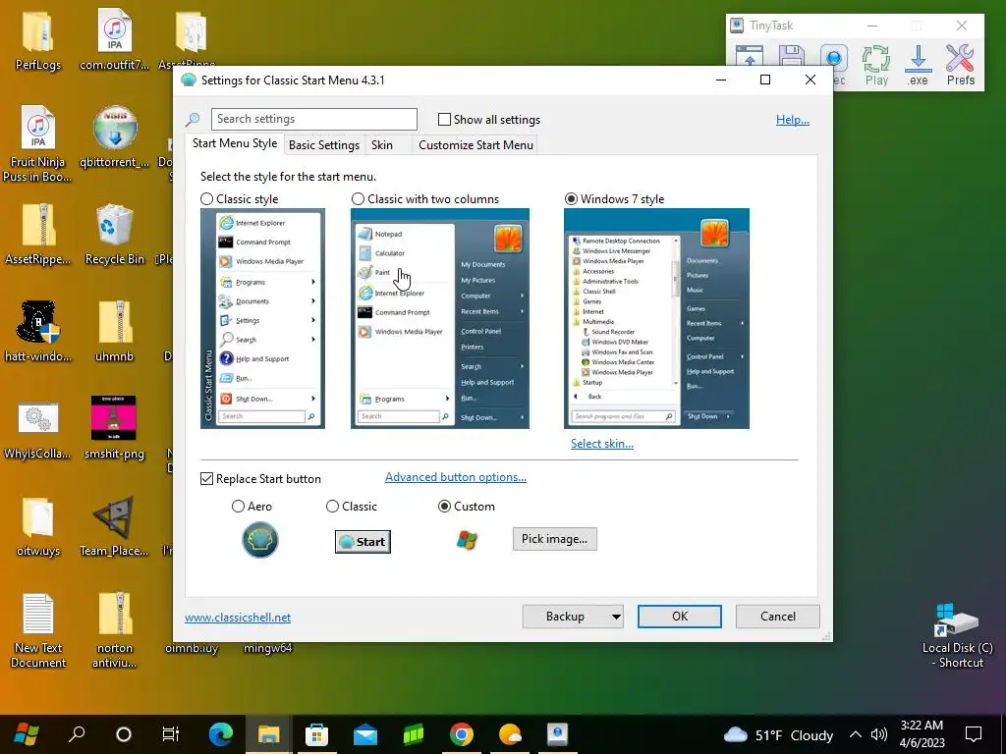Open the Customize Start Menu tab
The height and width of the screenshot is (754, 1006).
[475, 145]
